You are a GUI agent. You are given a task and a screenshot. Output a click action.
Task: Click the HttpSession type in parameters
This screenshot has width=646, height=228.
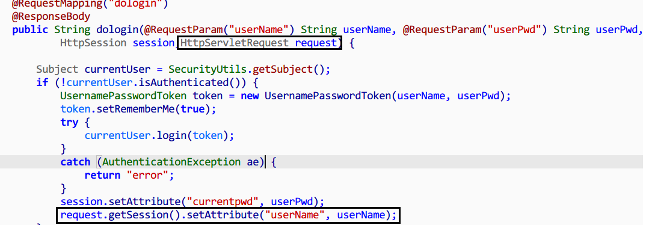point(93,43)
